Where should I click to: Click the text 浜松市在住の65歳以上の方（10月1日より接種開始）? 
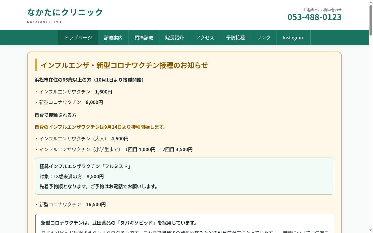[x=89, y=80]
